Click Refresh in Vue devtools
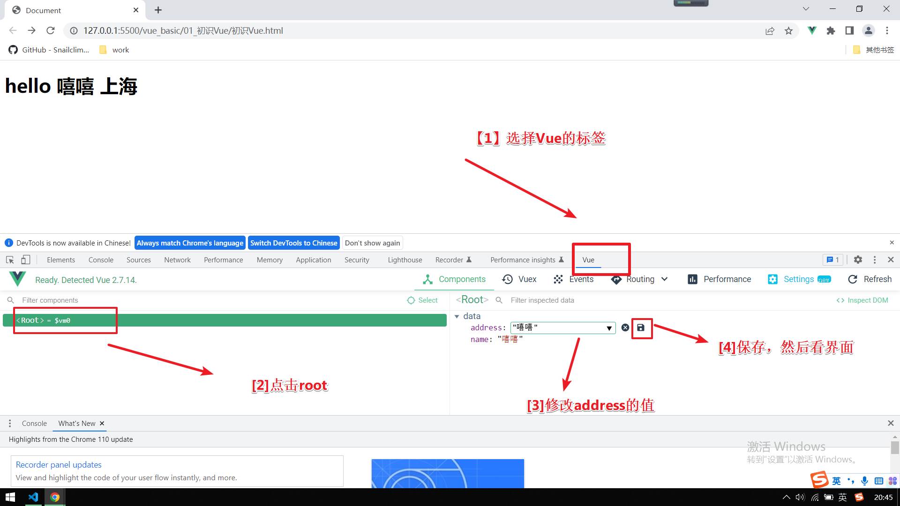The image size is (900, 506). [x=870, y=279]
